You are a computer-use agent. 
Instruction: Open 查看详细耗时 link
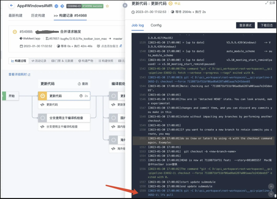point(19,74)
